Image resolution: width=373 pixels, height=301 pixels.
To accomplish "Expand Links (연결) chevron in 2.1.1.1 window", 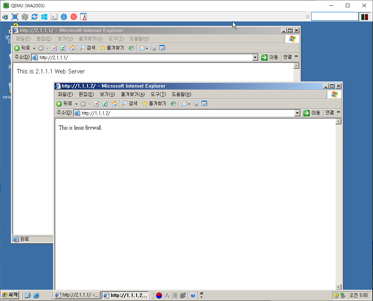I will click(x=296, y=56).
